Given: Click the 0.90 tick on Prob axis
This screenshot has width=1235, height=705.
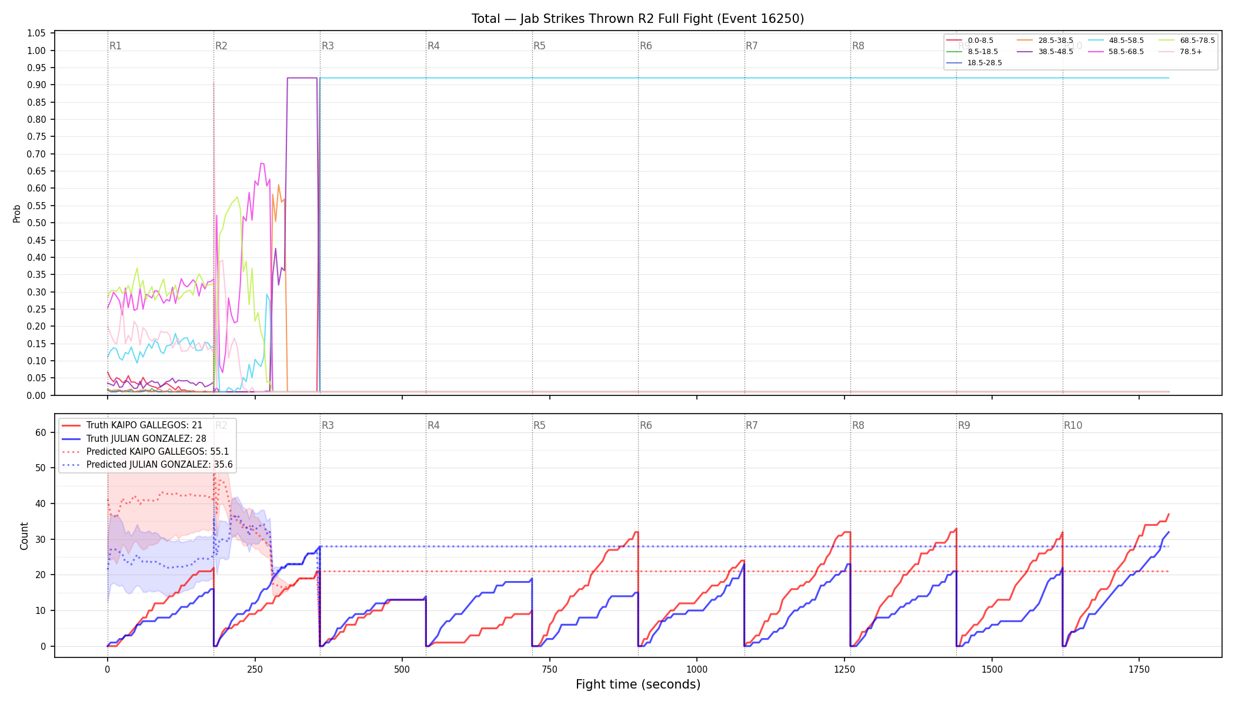Looking at the screenshot, I should pyautogui.click(x=36, y=85).
